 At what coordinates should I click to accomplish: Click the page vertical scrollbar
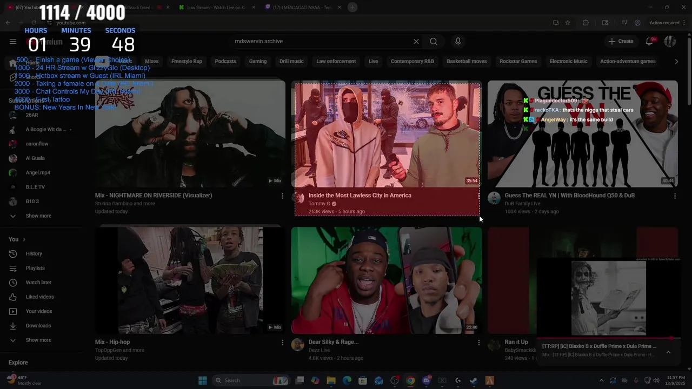pyautogui.click(x=689, y=70)
